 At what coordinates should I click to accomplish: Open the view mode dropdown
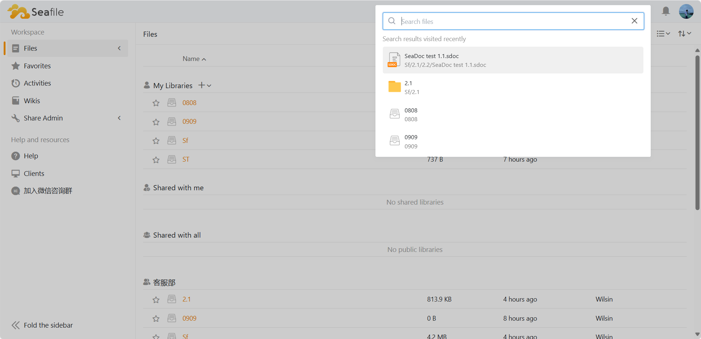[663, 34]
